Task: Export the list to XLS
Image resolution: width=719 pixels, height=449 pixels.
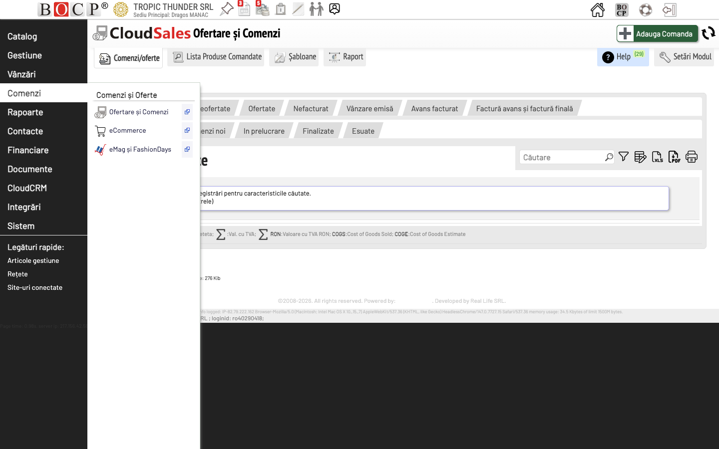Action: [x=658, y=157]
